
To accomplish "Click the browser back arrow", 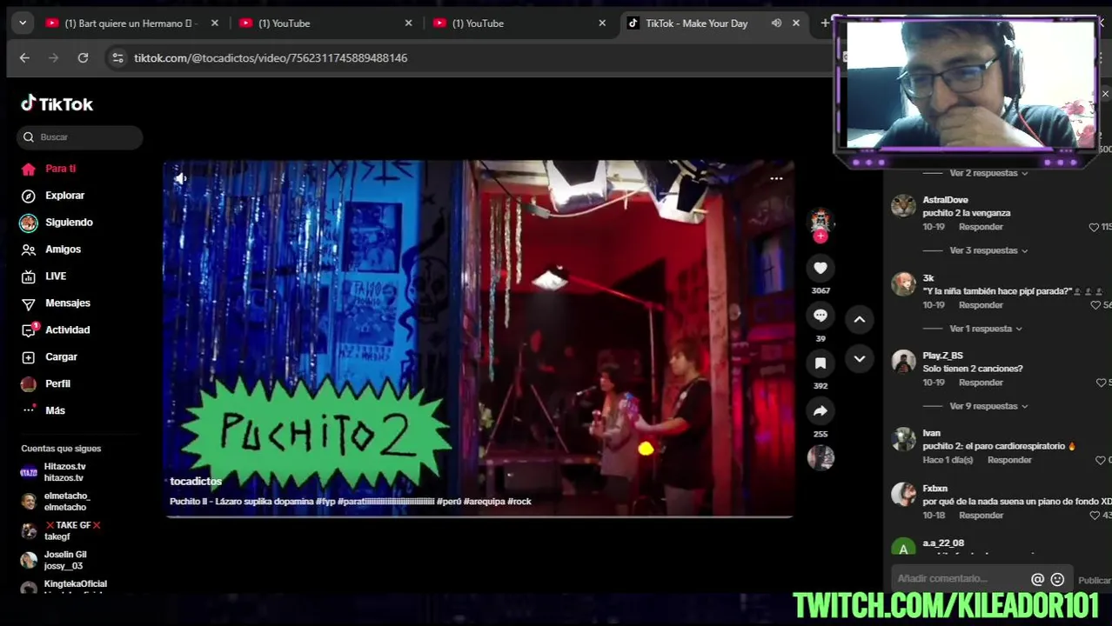I will pos(24,58).
